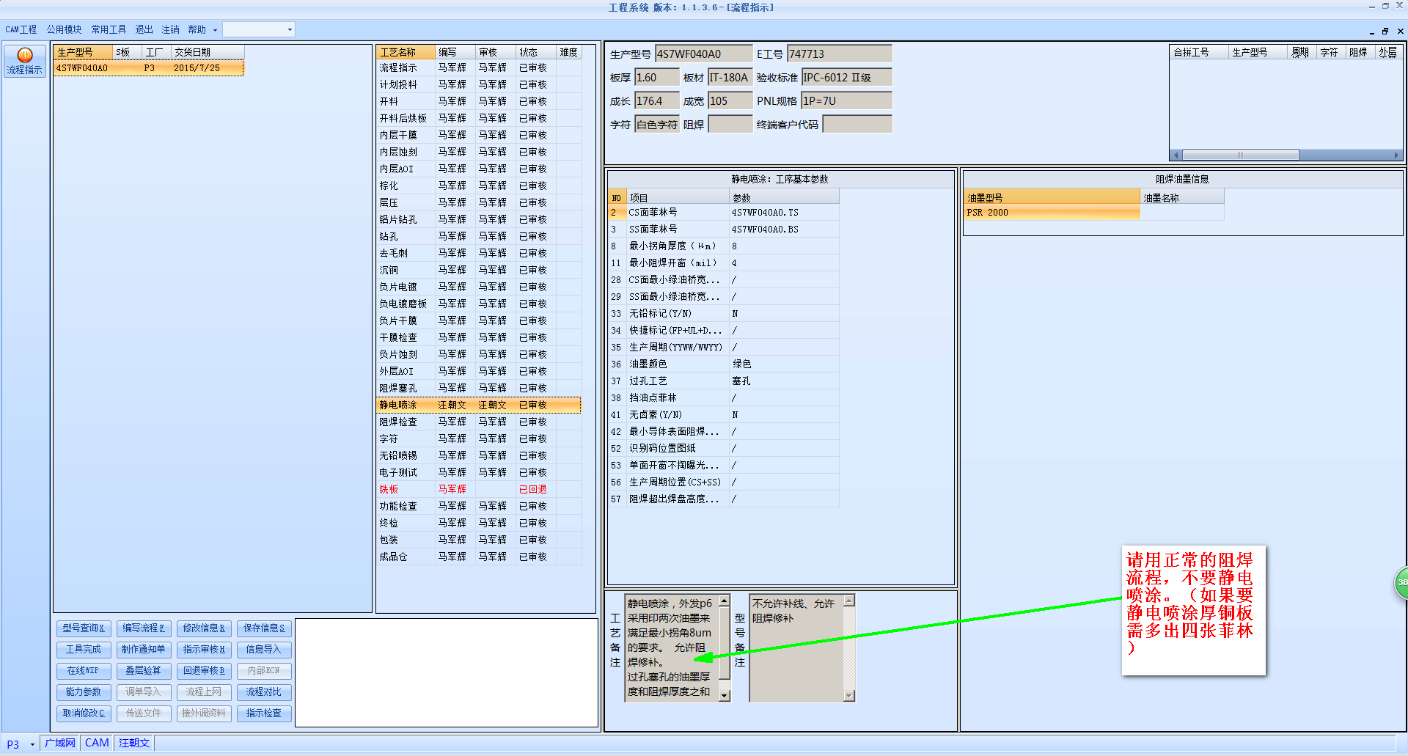Click the 难度 column header
The height and width of the screenshot is (756, 1408).
(569, 52)
